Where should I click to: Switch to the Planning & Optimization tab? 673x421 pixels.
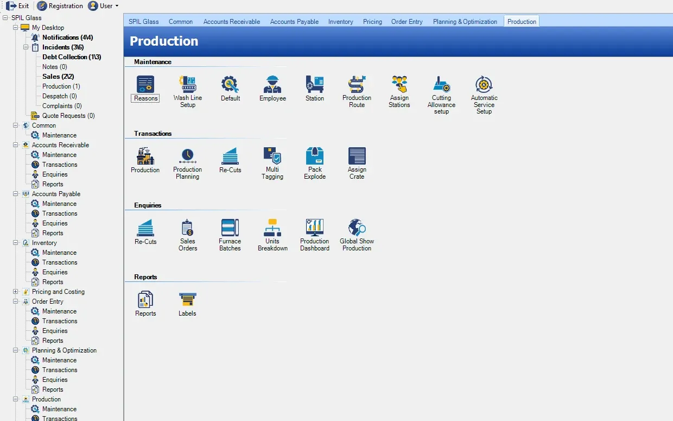(x=465, y=22)
